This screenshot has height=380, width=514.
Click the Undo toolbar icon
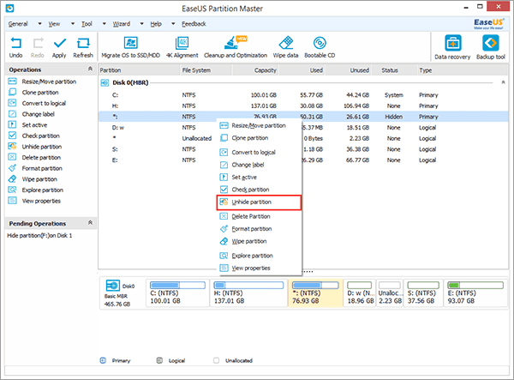(x=15, y=47)
